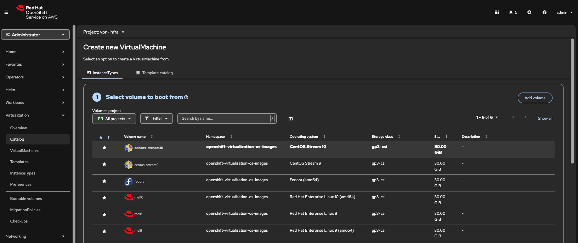Select Catalog in the sidebar
Screen dimensions: 578x243
click(x=38, y=139)
